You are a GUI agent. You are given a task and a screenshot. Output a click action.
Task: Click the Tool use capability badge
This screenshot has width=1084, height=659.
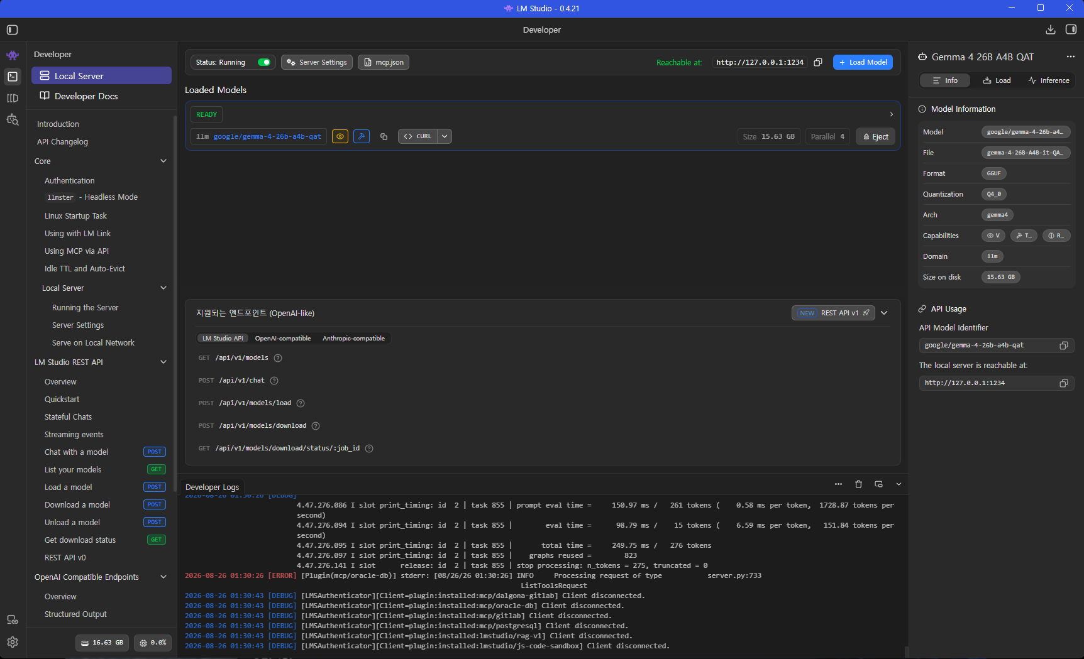pos(1024,236)
